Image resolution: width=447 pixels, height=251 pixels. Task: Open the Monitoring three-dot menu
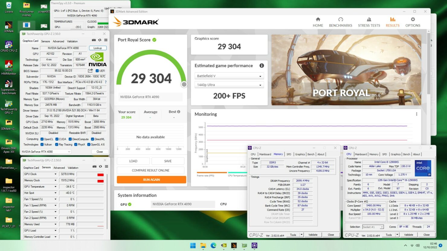416,114
